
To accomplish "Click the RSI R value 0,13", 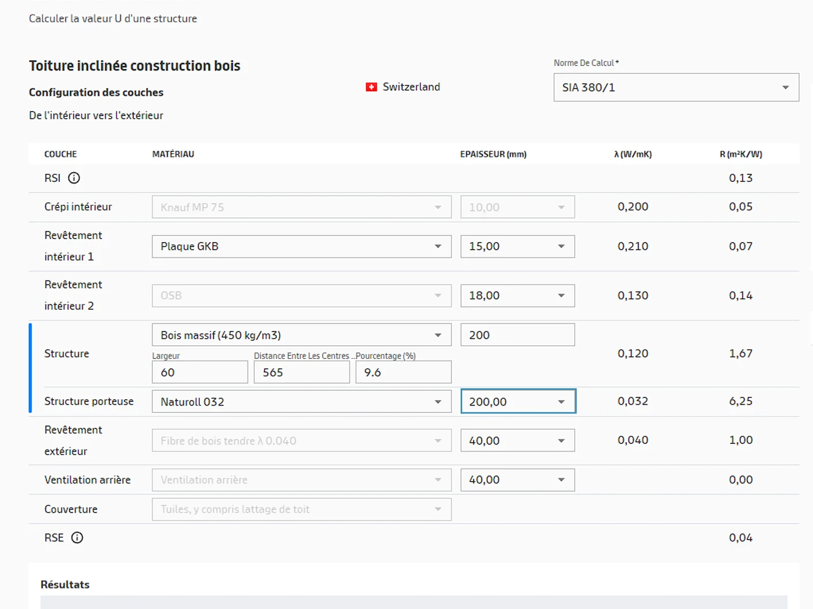I will 741,178.
